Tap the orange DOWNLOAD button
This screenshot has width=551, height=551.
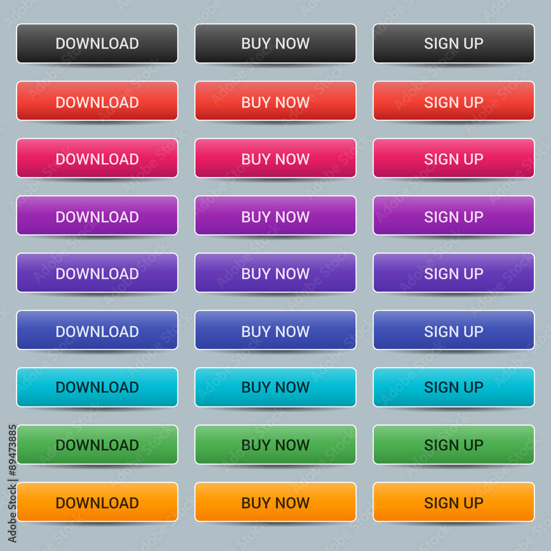[x=97, y=502]
